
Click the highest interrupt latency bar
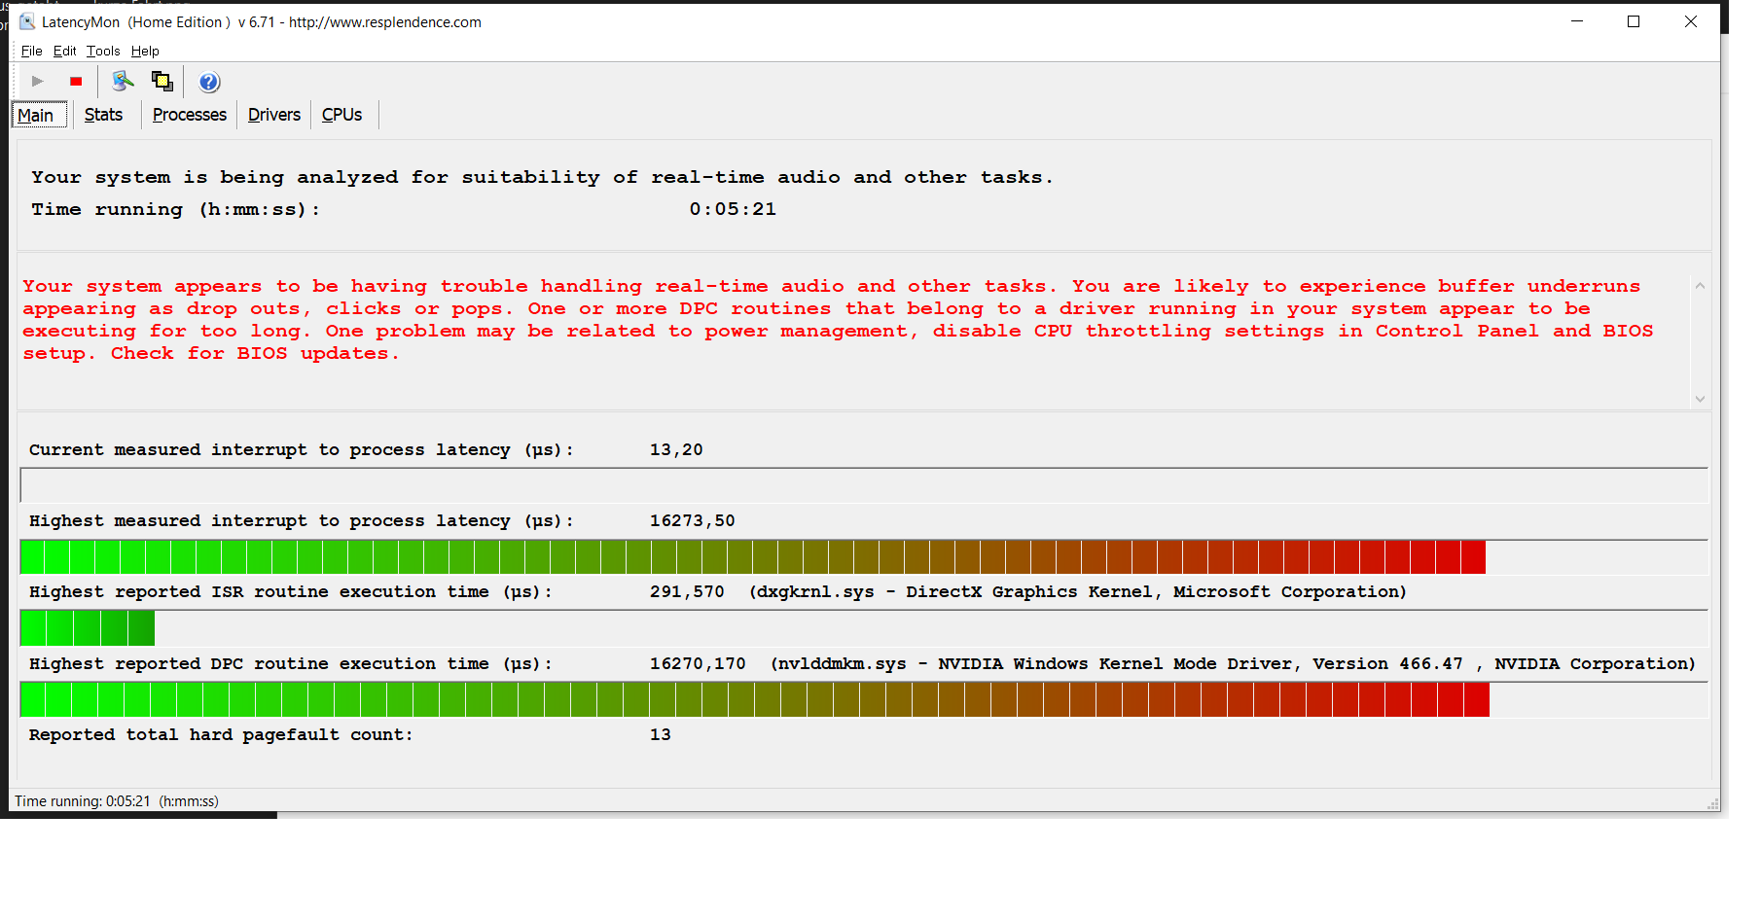pos(864,557)
